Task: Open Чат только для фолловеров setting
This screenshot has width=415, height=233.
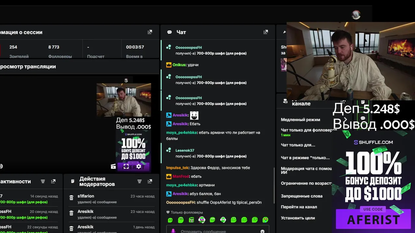Action: [309, 132]
